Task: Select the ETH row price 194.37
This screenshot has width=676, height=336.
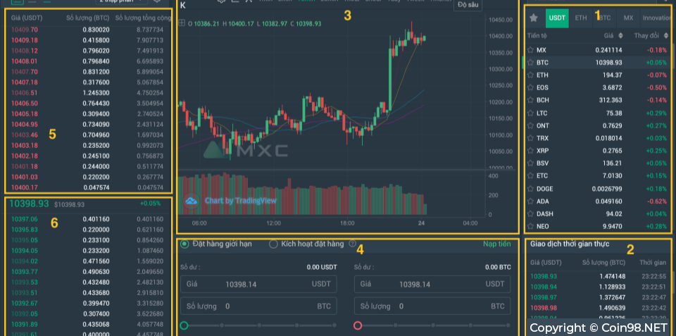Action: point(612,75)
